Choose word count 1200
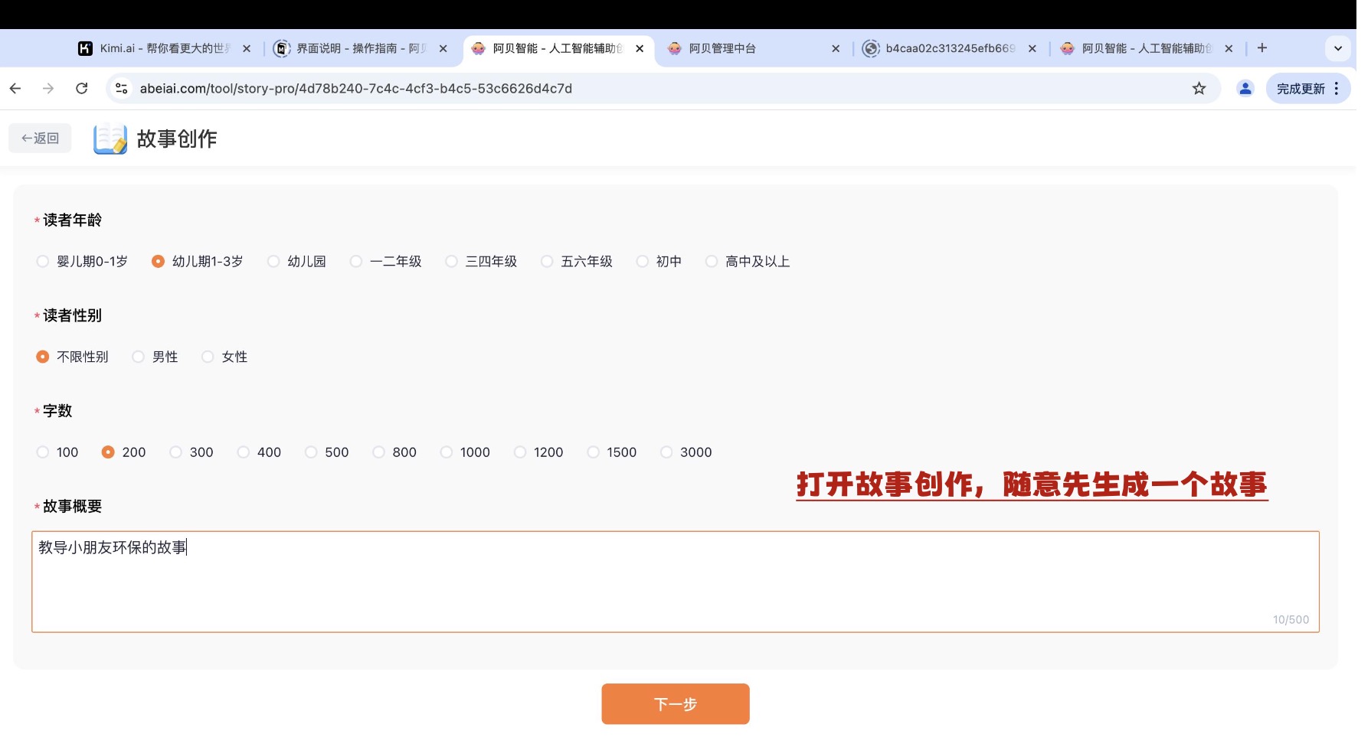Viewport: 1371px width, 747px height. tap(538, 452)
